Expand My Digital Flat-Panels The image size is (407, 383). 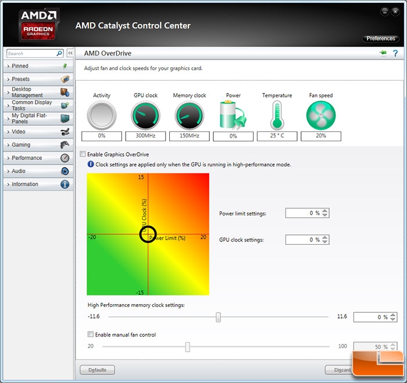[38, 118]
